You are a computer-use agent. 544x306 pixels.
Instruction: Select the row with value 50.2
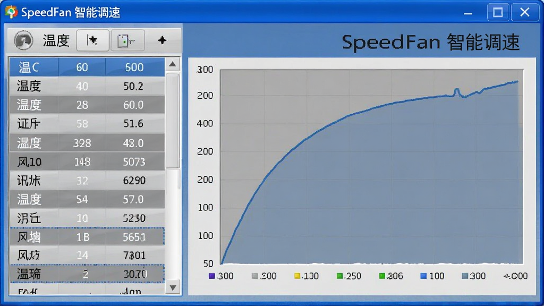(x=87, y=86)
